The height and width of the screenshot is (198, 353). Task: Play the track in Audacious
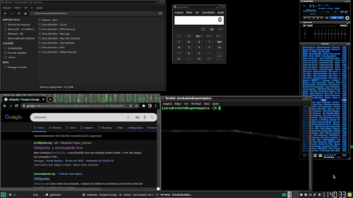click(x=309, y=18)
